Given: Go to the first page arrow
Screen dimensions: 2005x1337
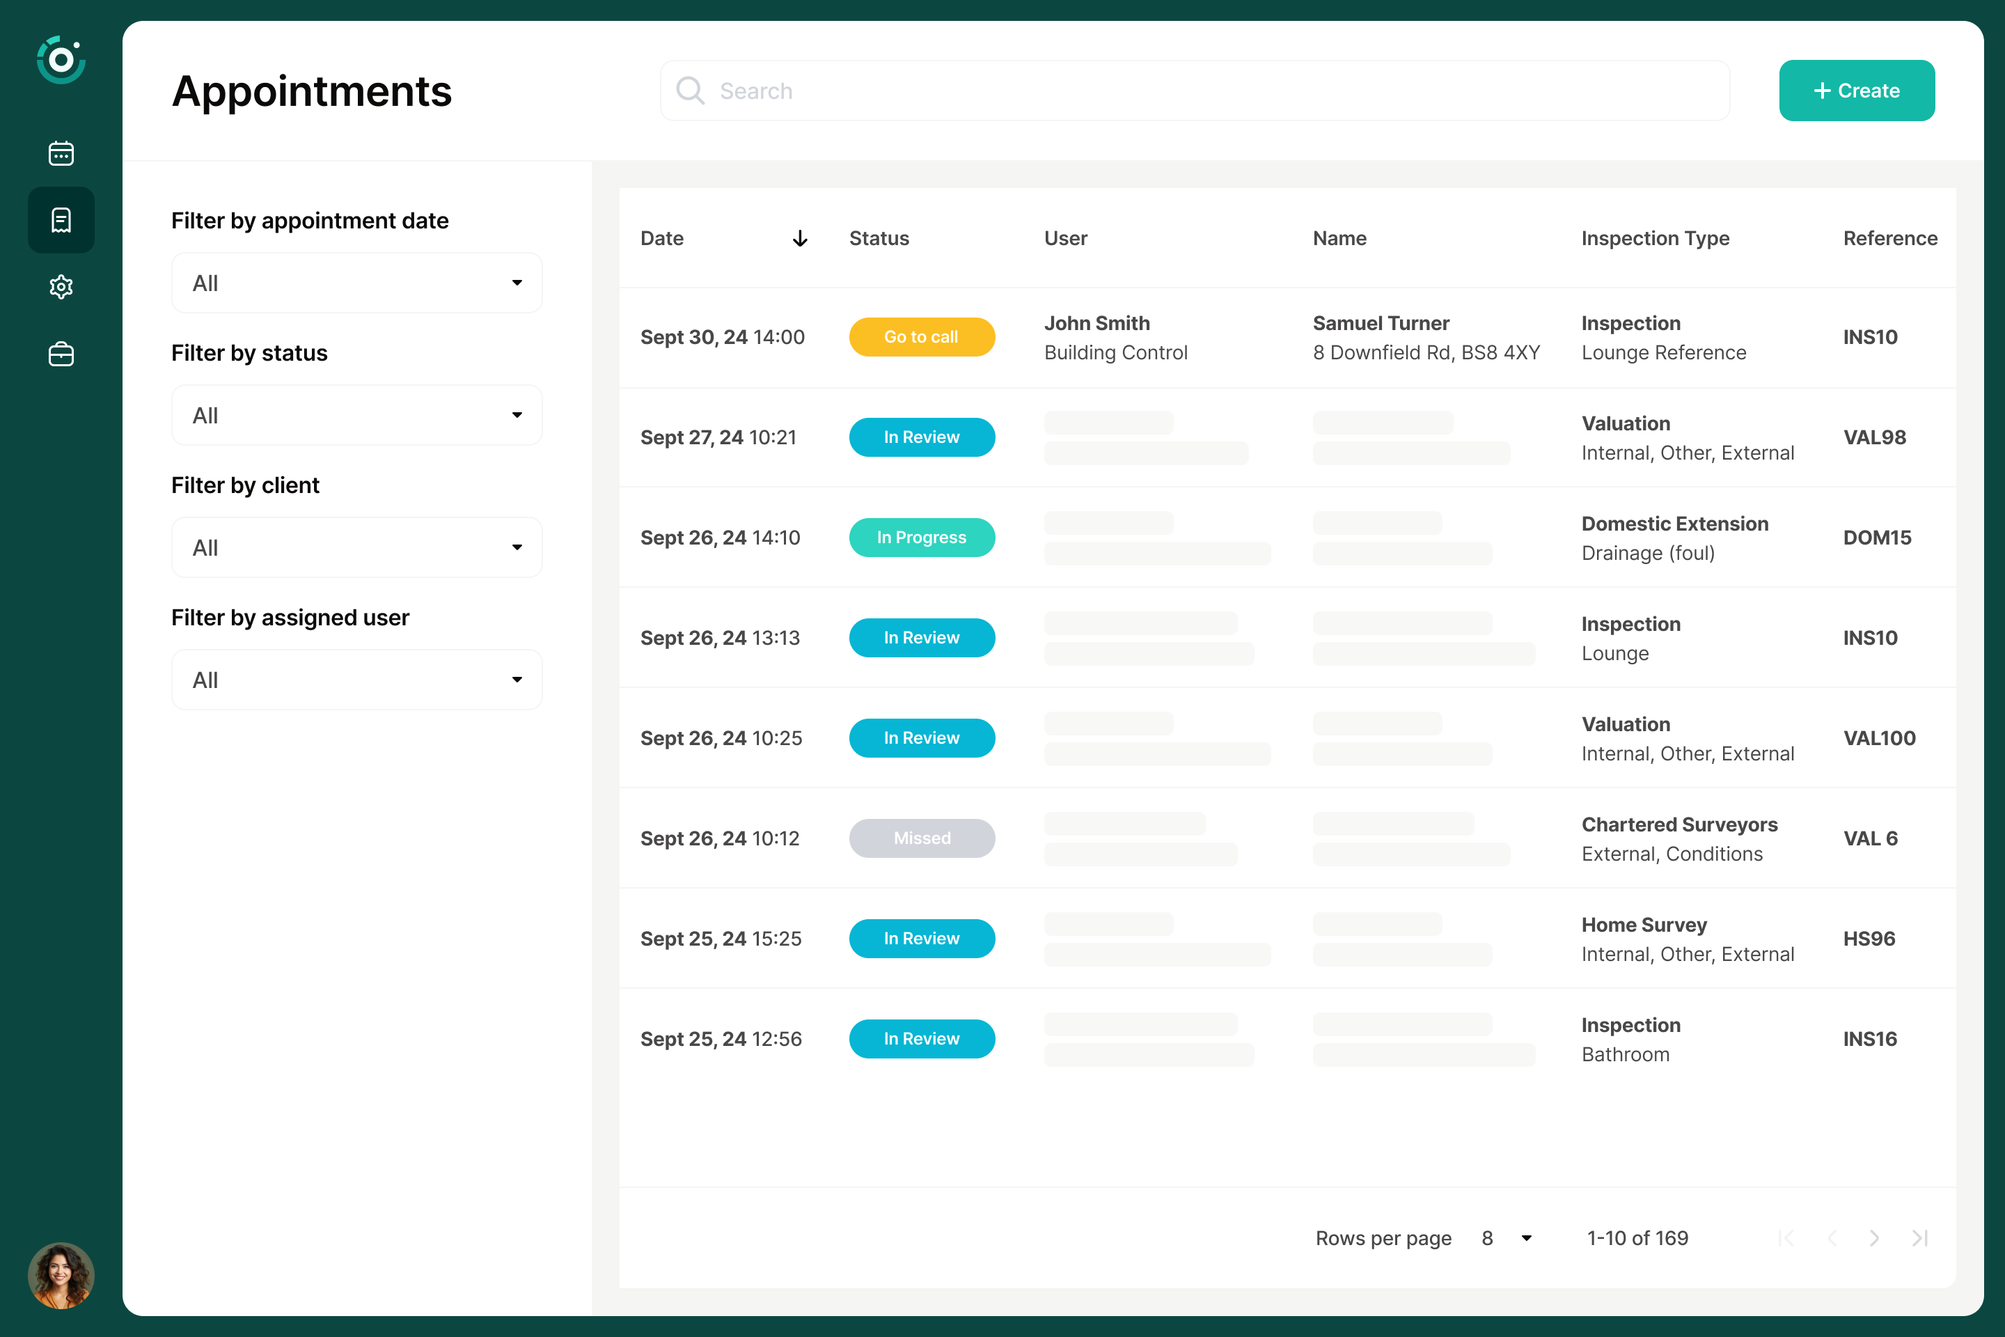Looking at the screenshot, I should (1787, 1238).
